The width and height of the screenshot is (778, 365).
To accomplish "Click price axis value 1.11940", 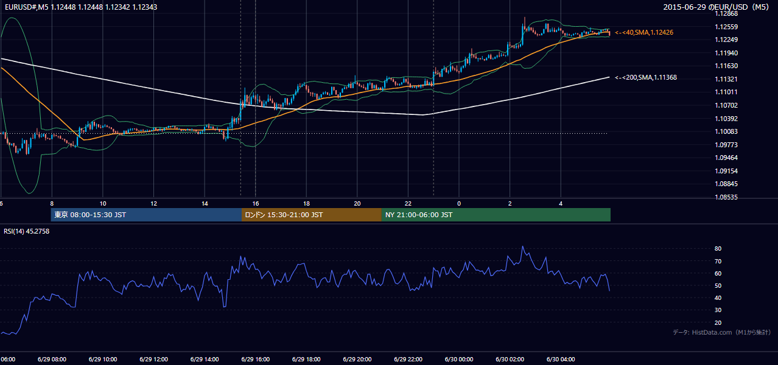I will [726, 53].
